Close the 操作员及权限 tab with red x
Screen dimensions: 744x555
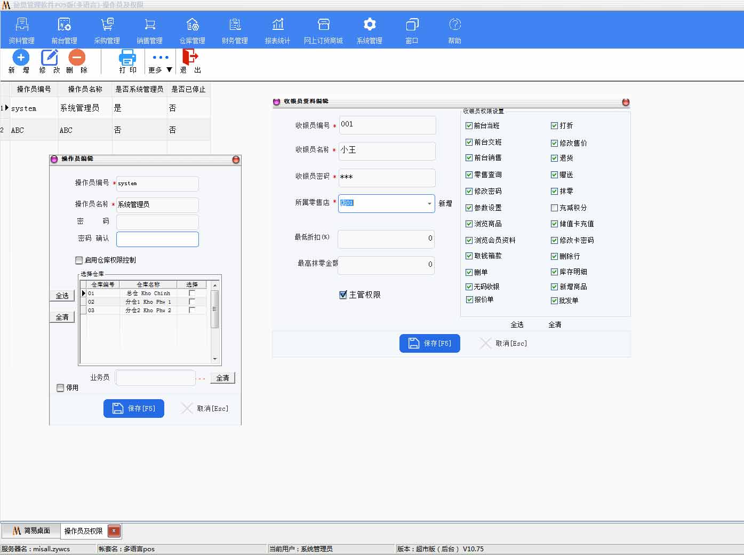coord(114,531)
